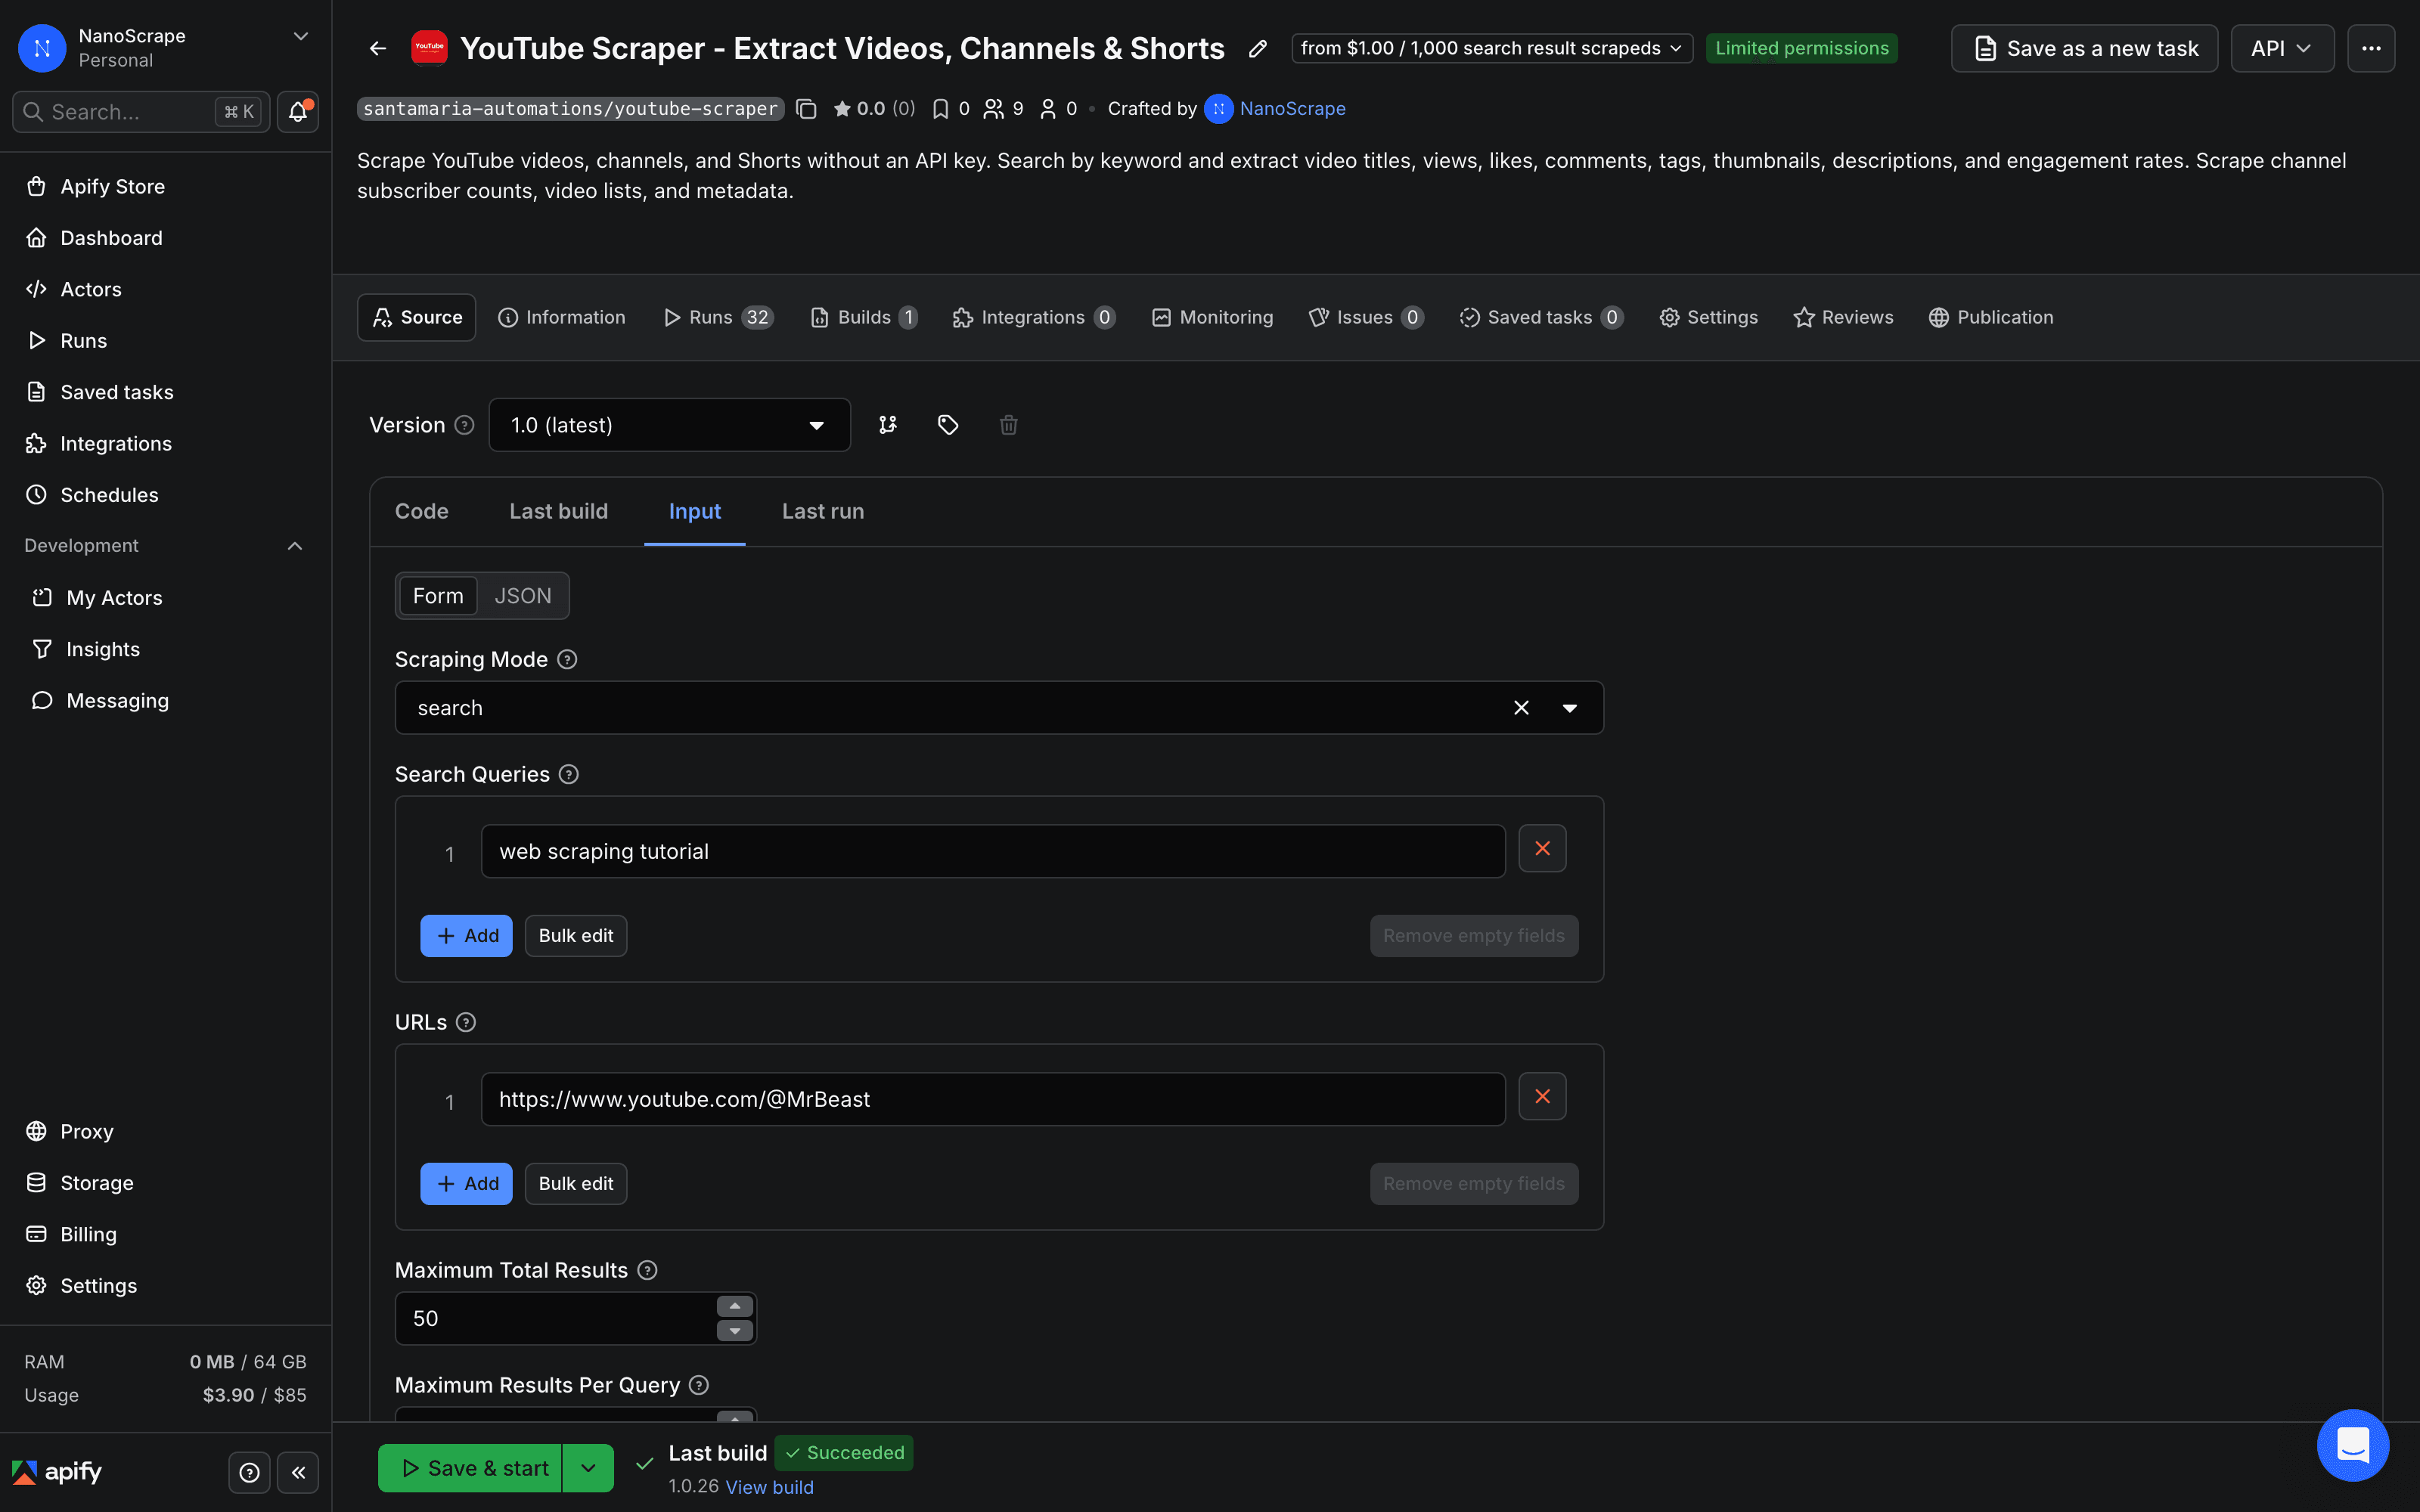Open the Publication tab

click(x=1991, y=317)
